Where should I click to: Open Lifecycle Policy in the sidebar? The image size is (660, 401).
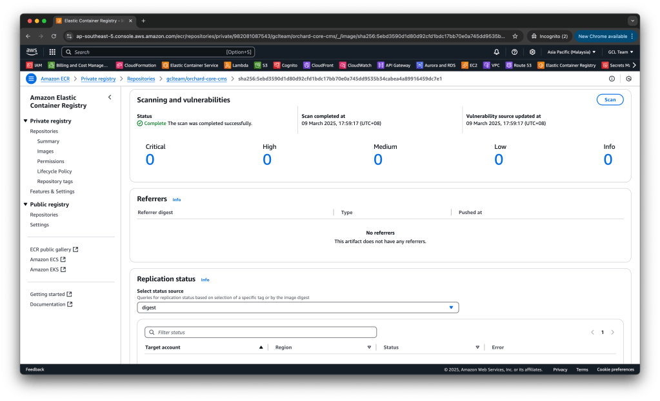pos(54,171)
